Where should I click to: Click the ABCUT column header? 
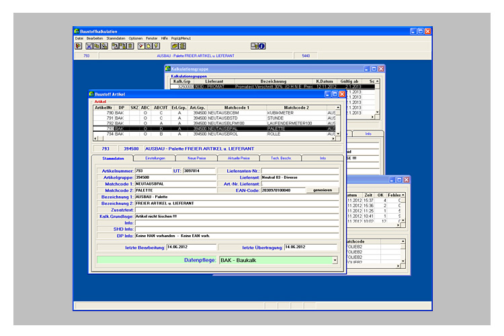point(161,108)
